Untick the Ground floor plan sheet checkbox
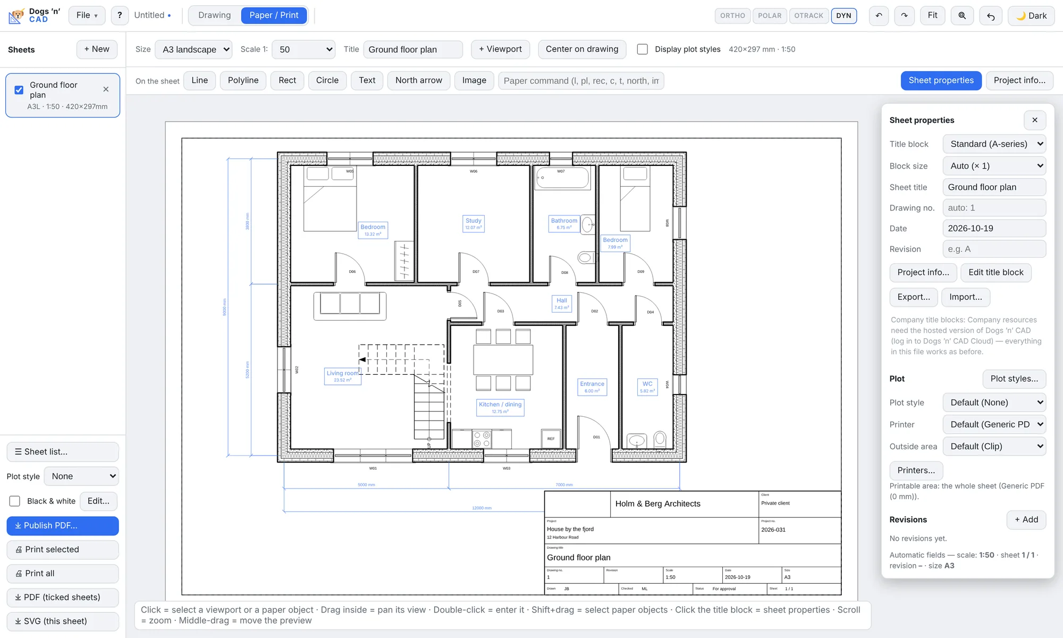 pos(19,90)
